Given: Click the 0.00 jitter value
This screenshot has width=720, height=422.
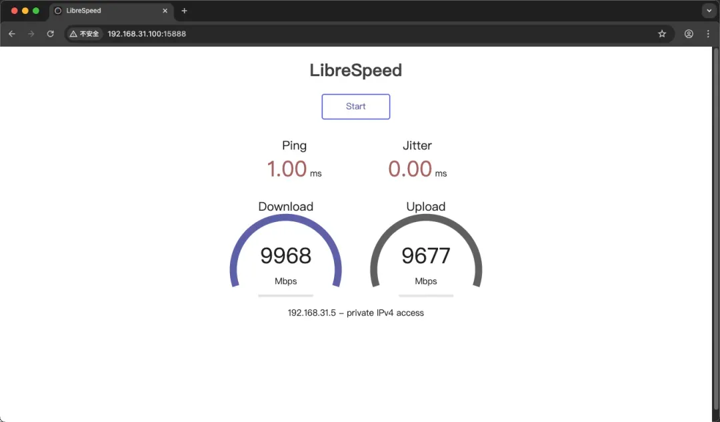Looking at the screenshot, I should pyautogui.click(x=410, y=169).
